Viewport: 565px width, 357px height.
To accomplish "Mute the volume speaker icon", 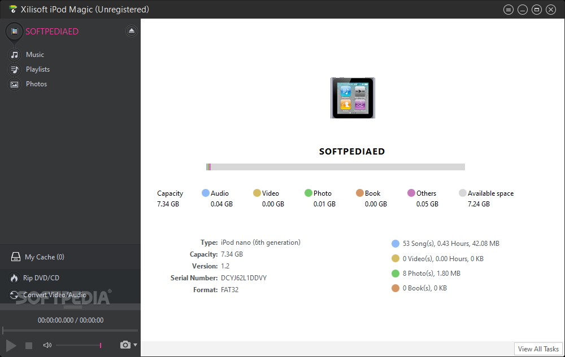I will click(x=47, y=345).
